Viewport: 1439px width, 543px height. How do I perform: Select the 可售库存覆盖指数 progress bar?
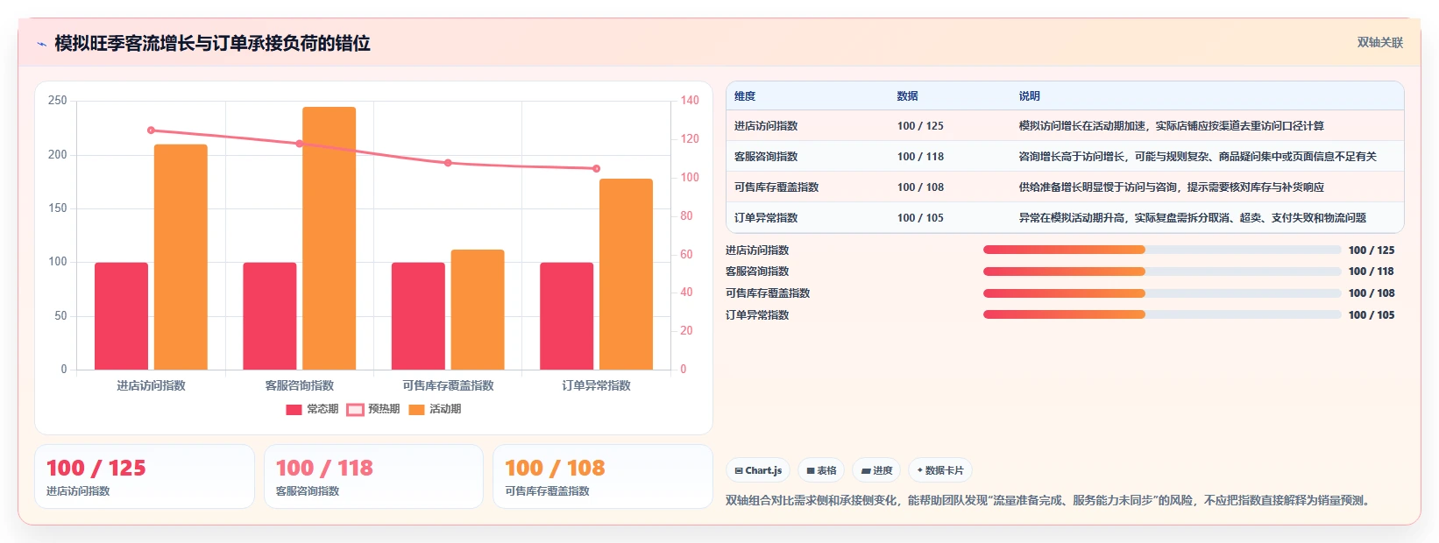[1162, 293]
